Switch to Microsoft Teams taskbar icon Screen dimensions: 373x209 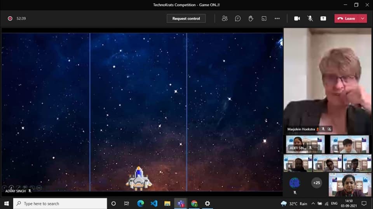(x=181, y=204)
